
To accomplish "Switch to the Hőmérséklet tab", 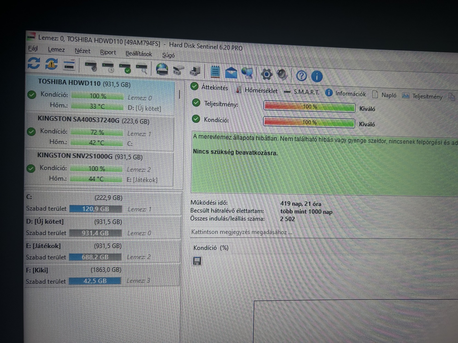I will tap(257, 90).
